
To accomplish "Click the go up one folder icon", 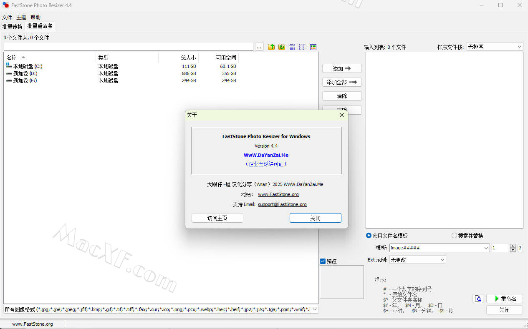I will tap(271, 47).
